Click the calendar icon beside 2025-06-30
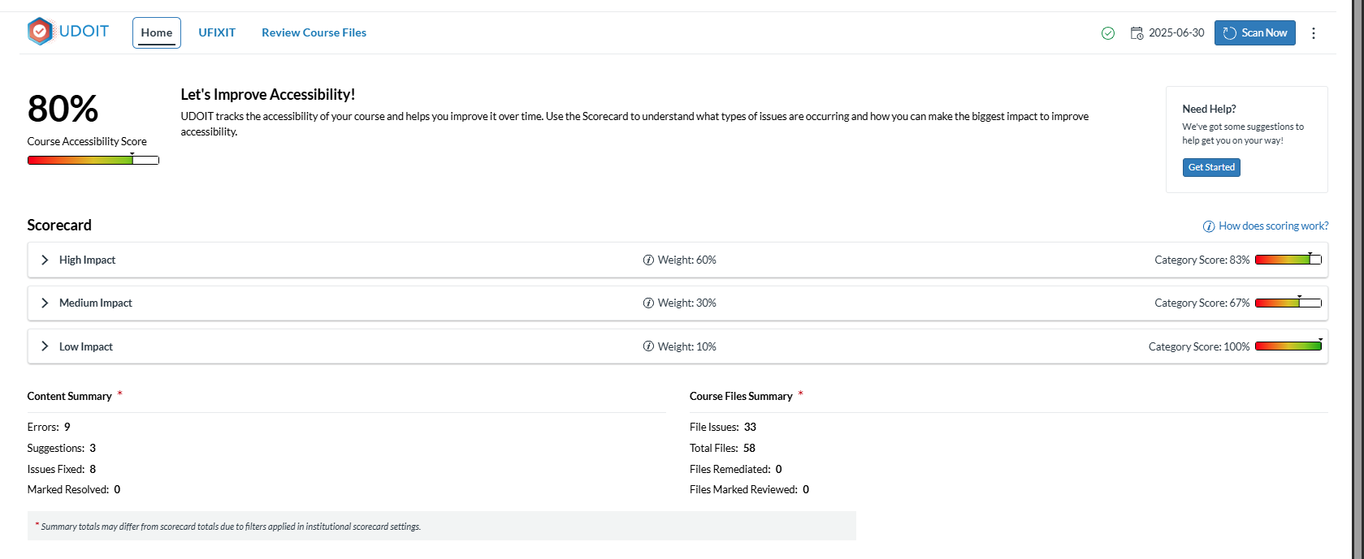This screenshot has width=1364, height=559. 1137,33
